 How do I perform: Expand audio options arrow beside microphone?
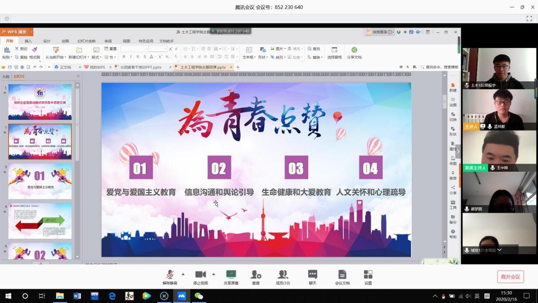pyautogui.click(x=183, y=274)
